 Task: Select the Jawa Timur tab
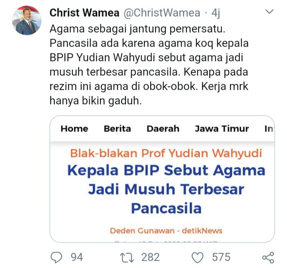[222, 129]
